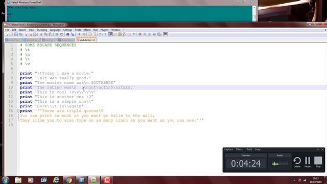Open the Window menu
Image resolution: width=327 pixels, height=184 pixels.
[116, 30]
